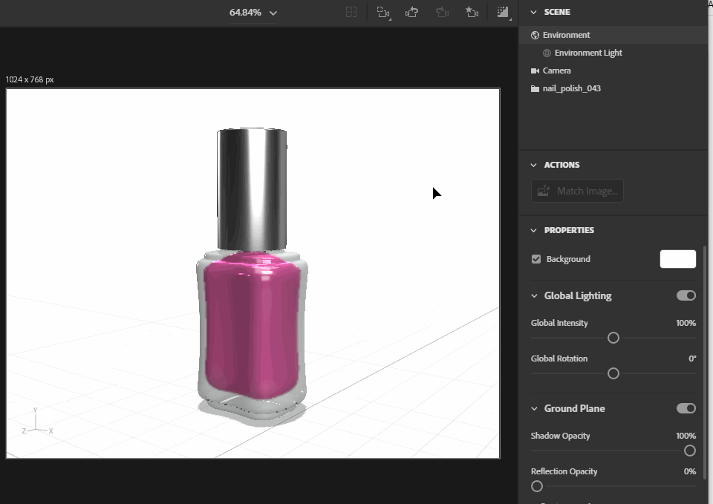Click the Shadow Opacity slider handle
The image size is (713, 504).
690,451
